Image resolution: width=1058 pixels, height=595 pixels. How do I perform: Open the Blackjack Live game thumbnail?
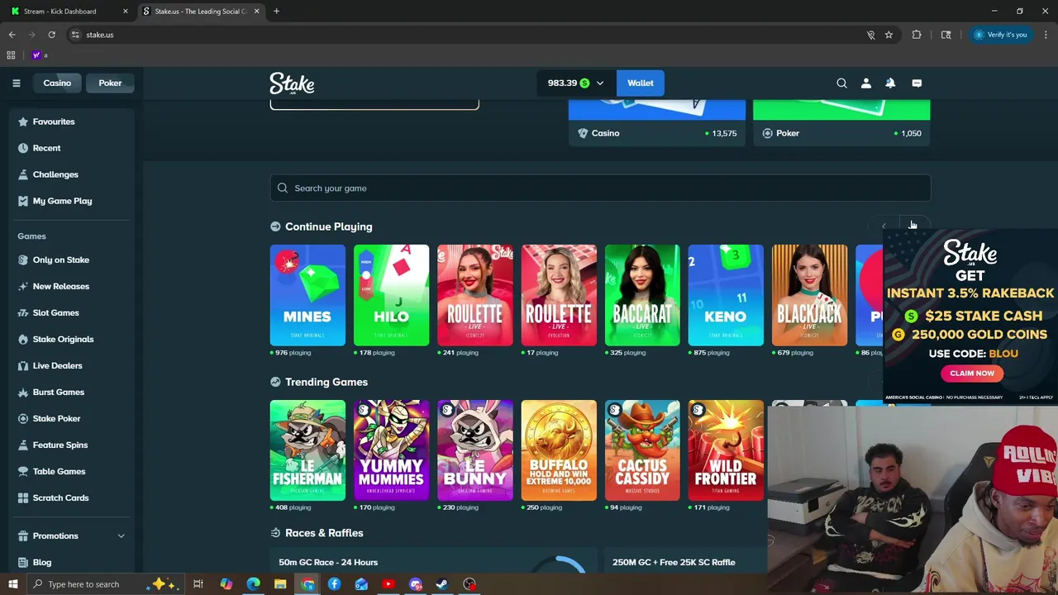coord(809,295)
